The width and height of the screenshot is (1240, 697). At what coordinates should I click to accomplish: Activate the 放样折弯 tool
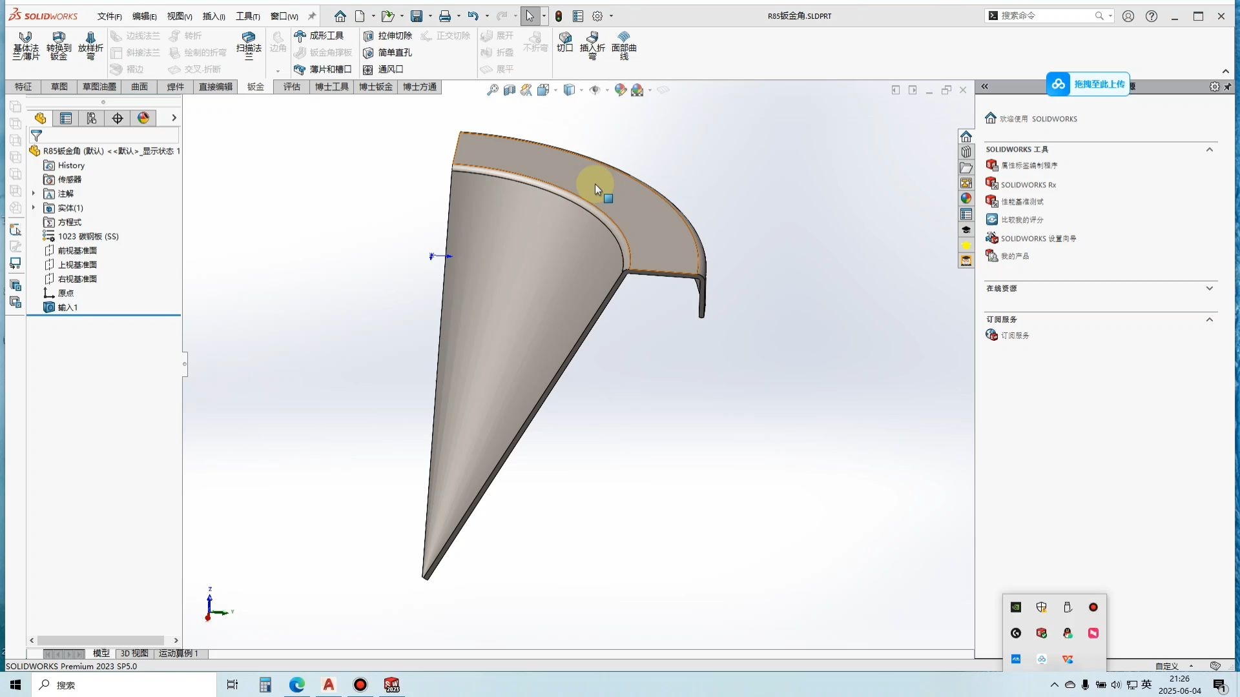(x=90, y=46)
